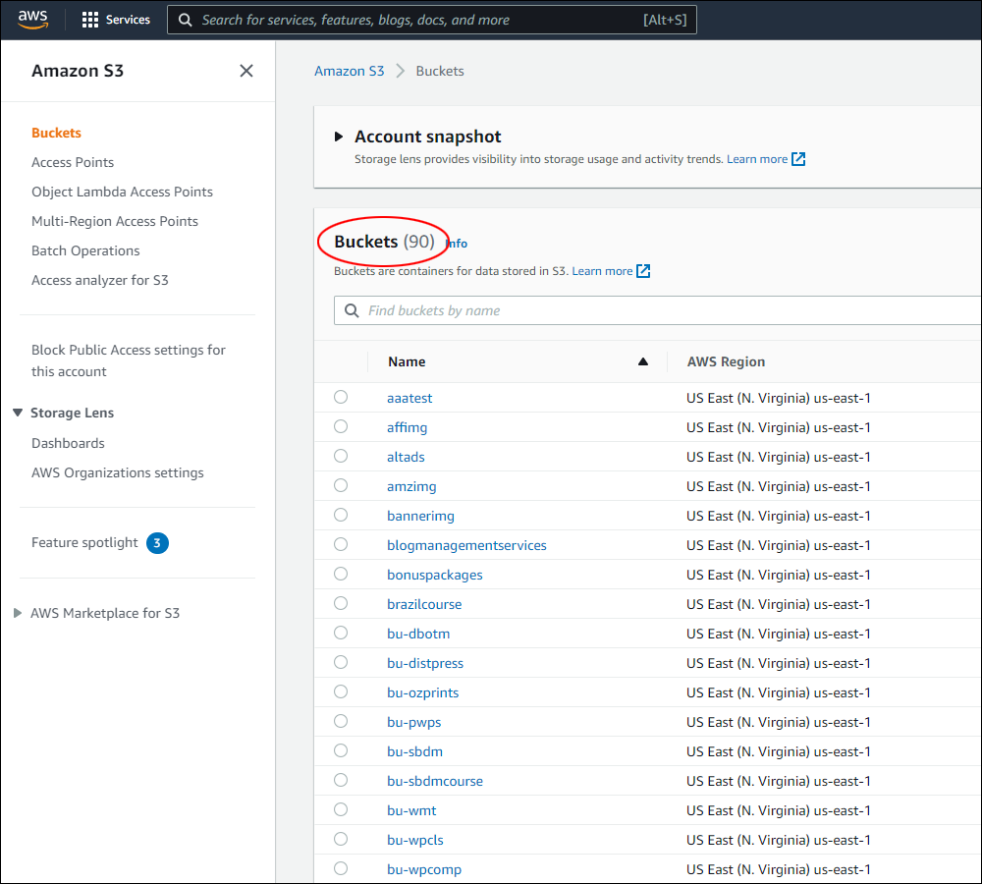Select the radio button for brazilcourse bucket
This screenshot has height=884, width=982.
(341, 603)
